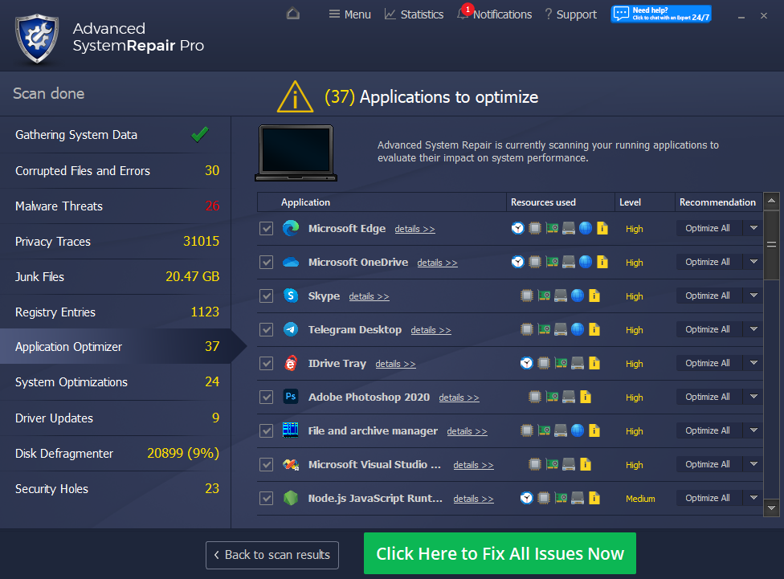
Task: Click the Adobe Photoshop 2020 icon
Action: (x=290, y=397)
